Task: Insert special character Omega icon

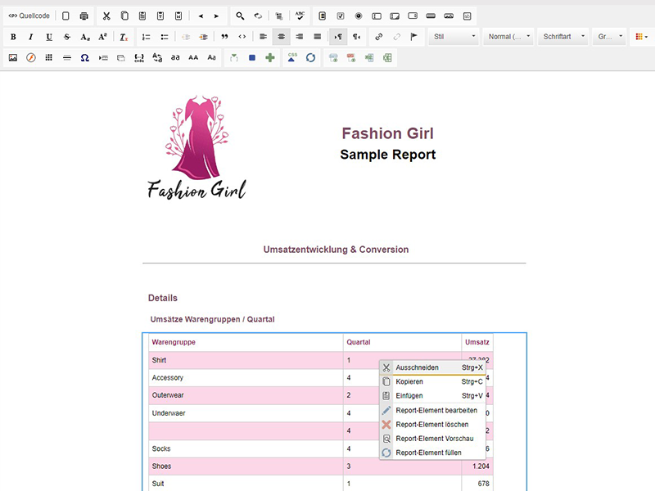Action: pyautogui.click(x=85, y=57)
